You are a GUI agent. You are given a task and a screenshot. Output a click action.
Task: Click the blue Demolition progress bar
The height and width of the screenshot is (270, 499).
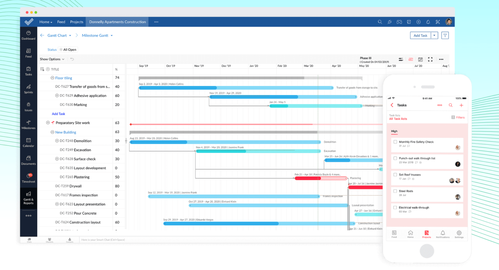[x=159, y=142]
